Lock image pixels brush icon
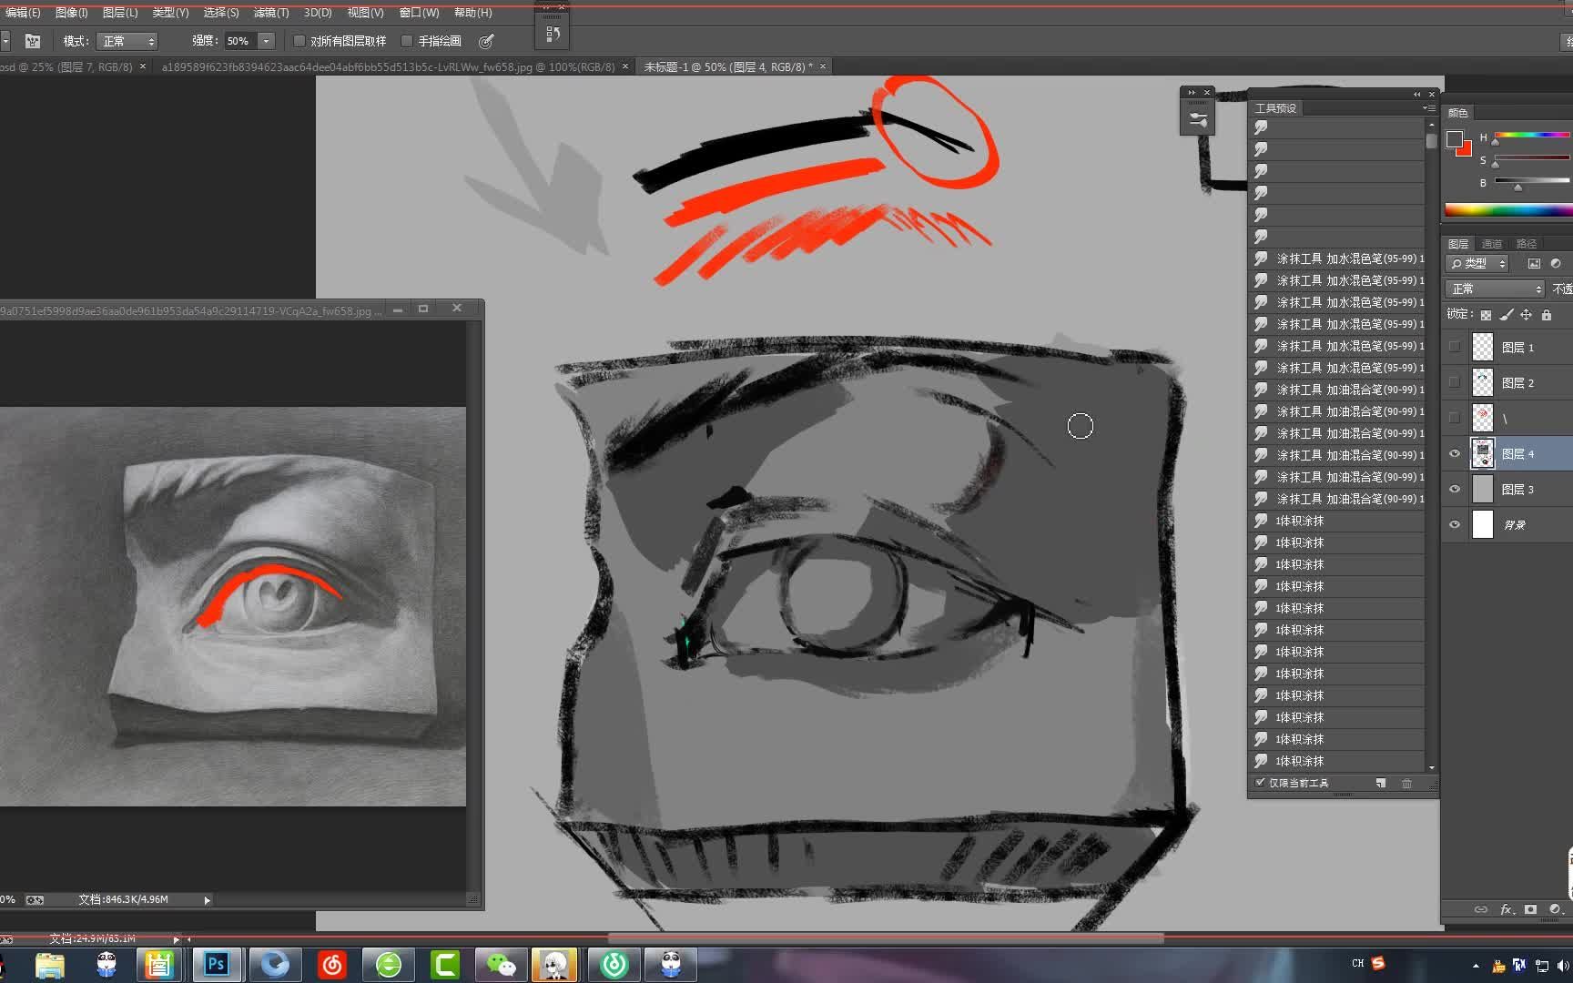The height and width of the screenshot is (983, 1573). pyautogui.click(x=1506, y=315)
